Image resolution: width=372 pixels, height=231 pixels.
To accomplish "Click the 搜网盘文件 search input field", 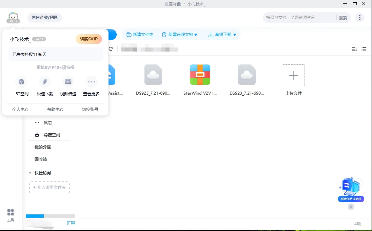I will (300, 18).
